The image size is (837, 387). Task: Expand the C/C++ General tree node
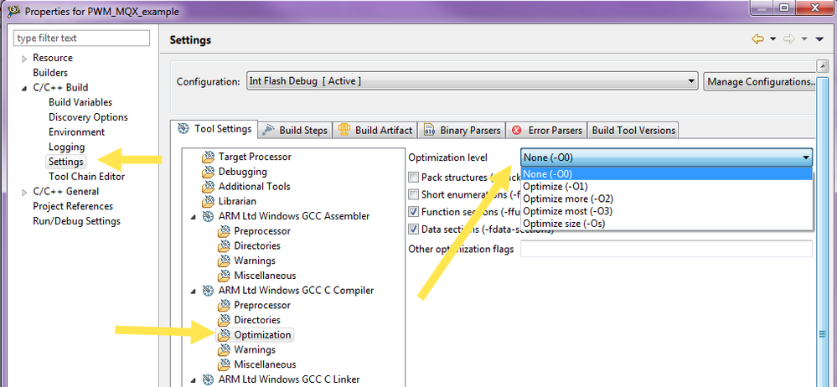point(24,192)
